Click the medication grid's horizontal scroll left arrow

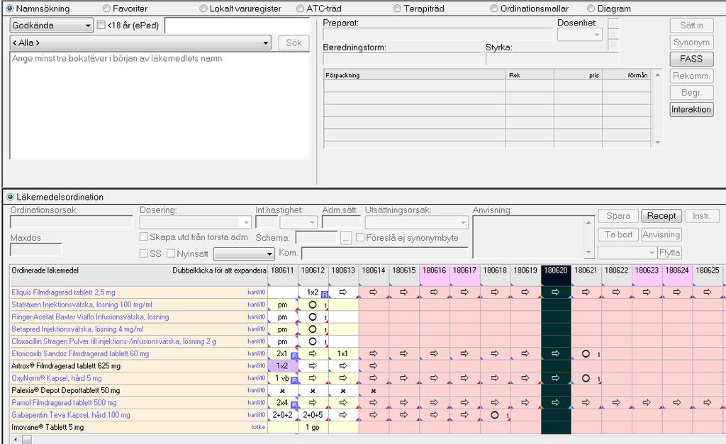16,439
